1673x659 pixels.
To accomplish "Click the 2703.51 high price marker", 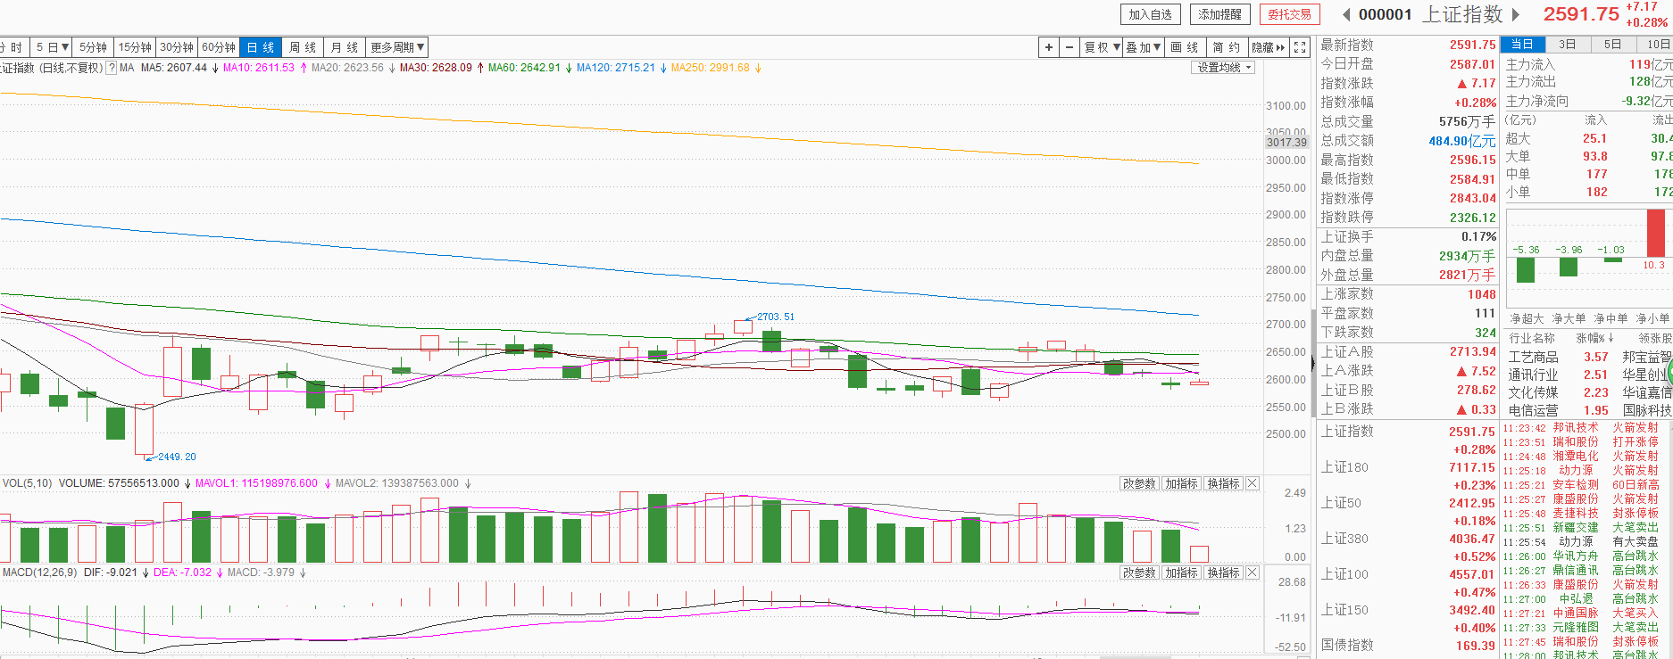I will click(775, 317).
